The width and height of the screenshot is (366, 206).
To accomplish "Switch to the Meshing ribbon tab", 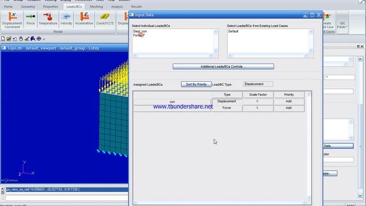I will (96, 6).
